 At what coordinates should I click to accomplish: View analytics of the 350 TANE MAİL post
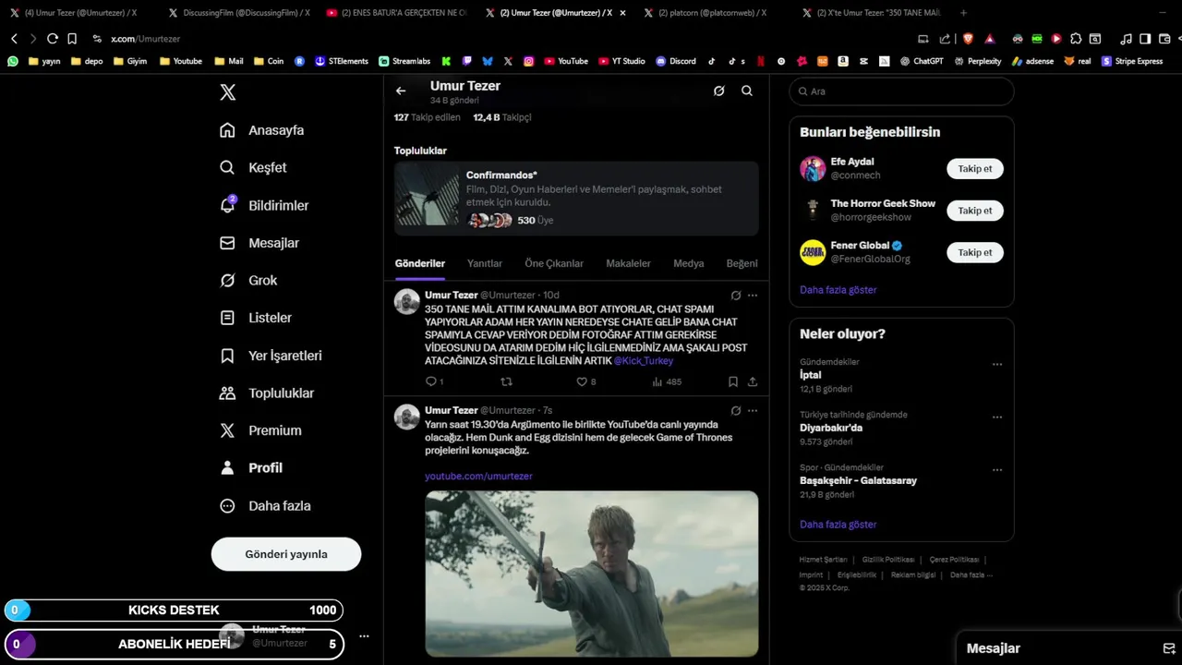(666, 381)
